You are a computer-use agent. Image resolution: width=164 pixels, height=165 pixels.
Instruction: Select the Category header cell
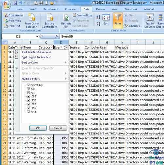point(46,47)
